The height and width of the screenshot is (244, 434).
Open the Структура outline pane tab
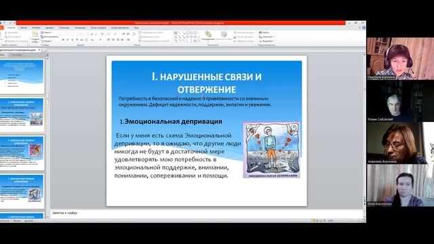tap(16, 55)
